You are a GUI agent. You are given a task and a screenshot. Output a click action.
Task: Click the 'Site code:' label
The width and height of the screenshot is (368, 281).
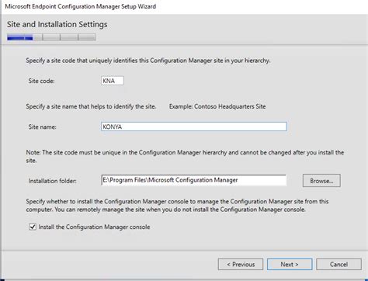pyautogui.click(x=41, y=81)
